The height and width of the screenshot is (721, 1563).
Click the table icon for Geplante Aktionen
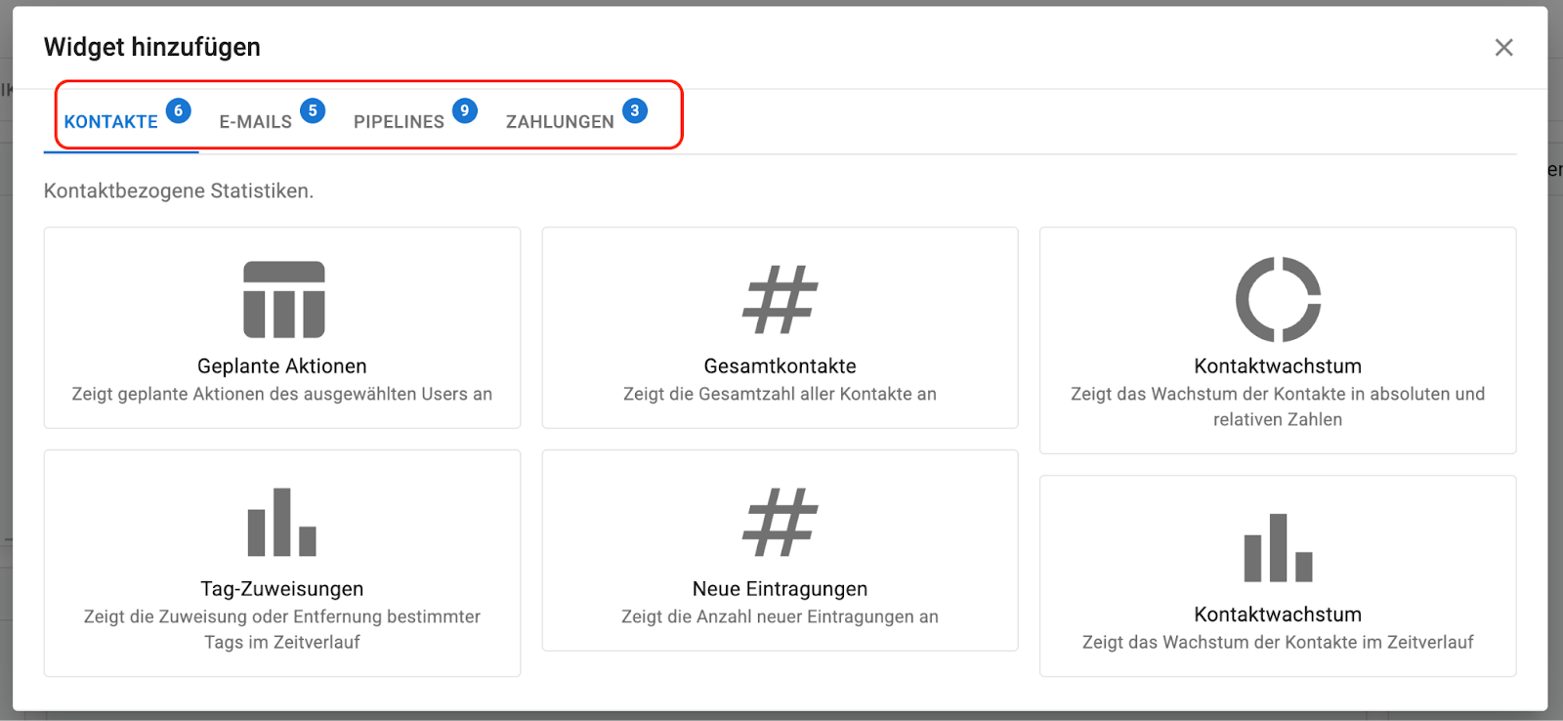tap(283, 300)
